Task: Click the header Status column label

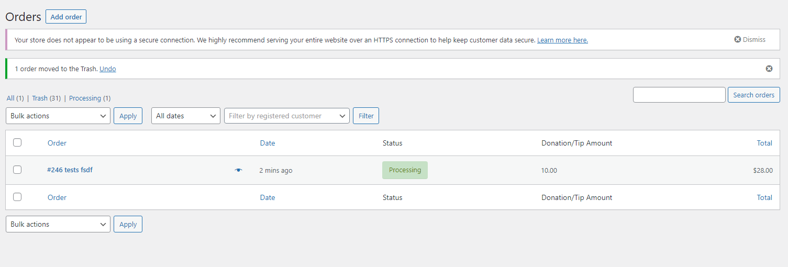Action: coord(393,143)
